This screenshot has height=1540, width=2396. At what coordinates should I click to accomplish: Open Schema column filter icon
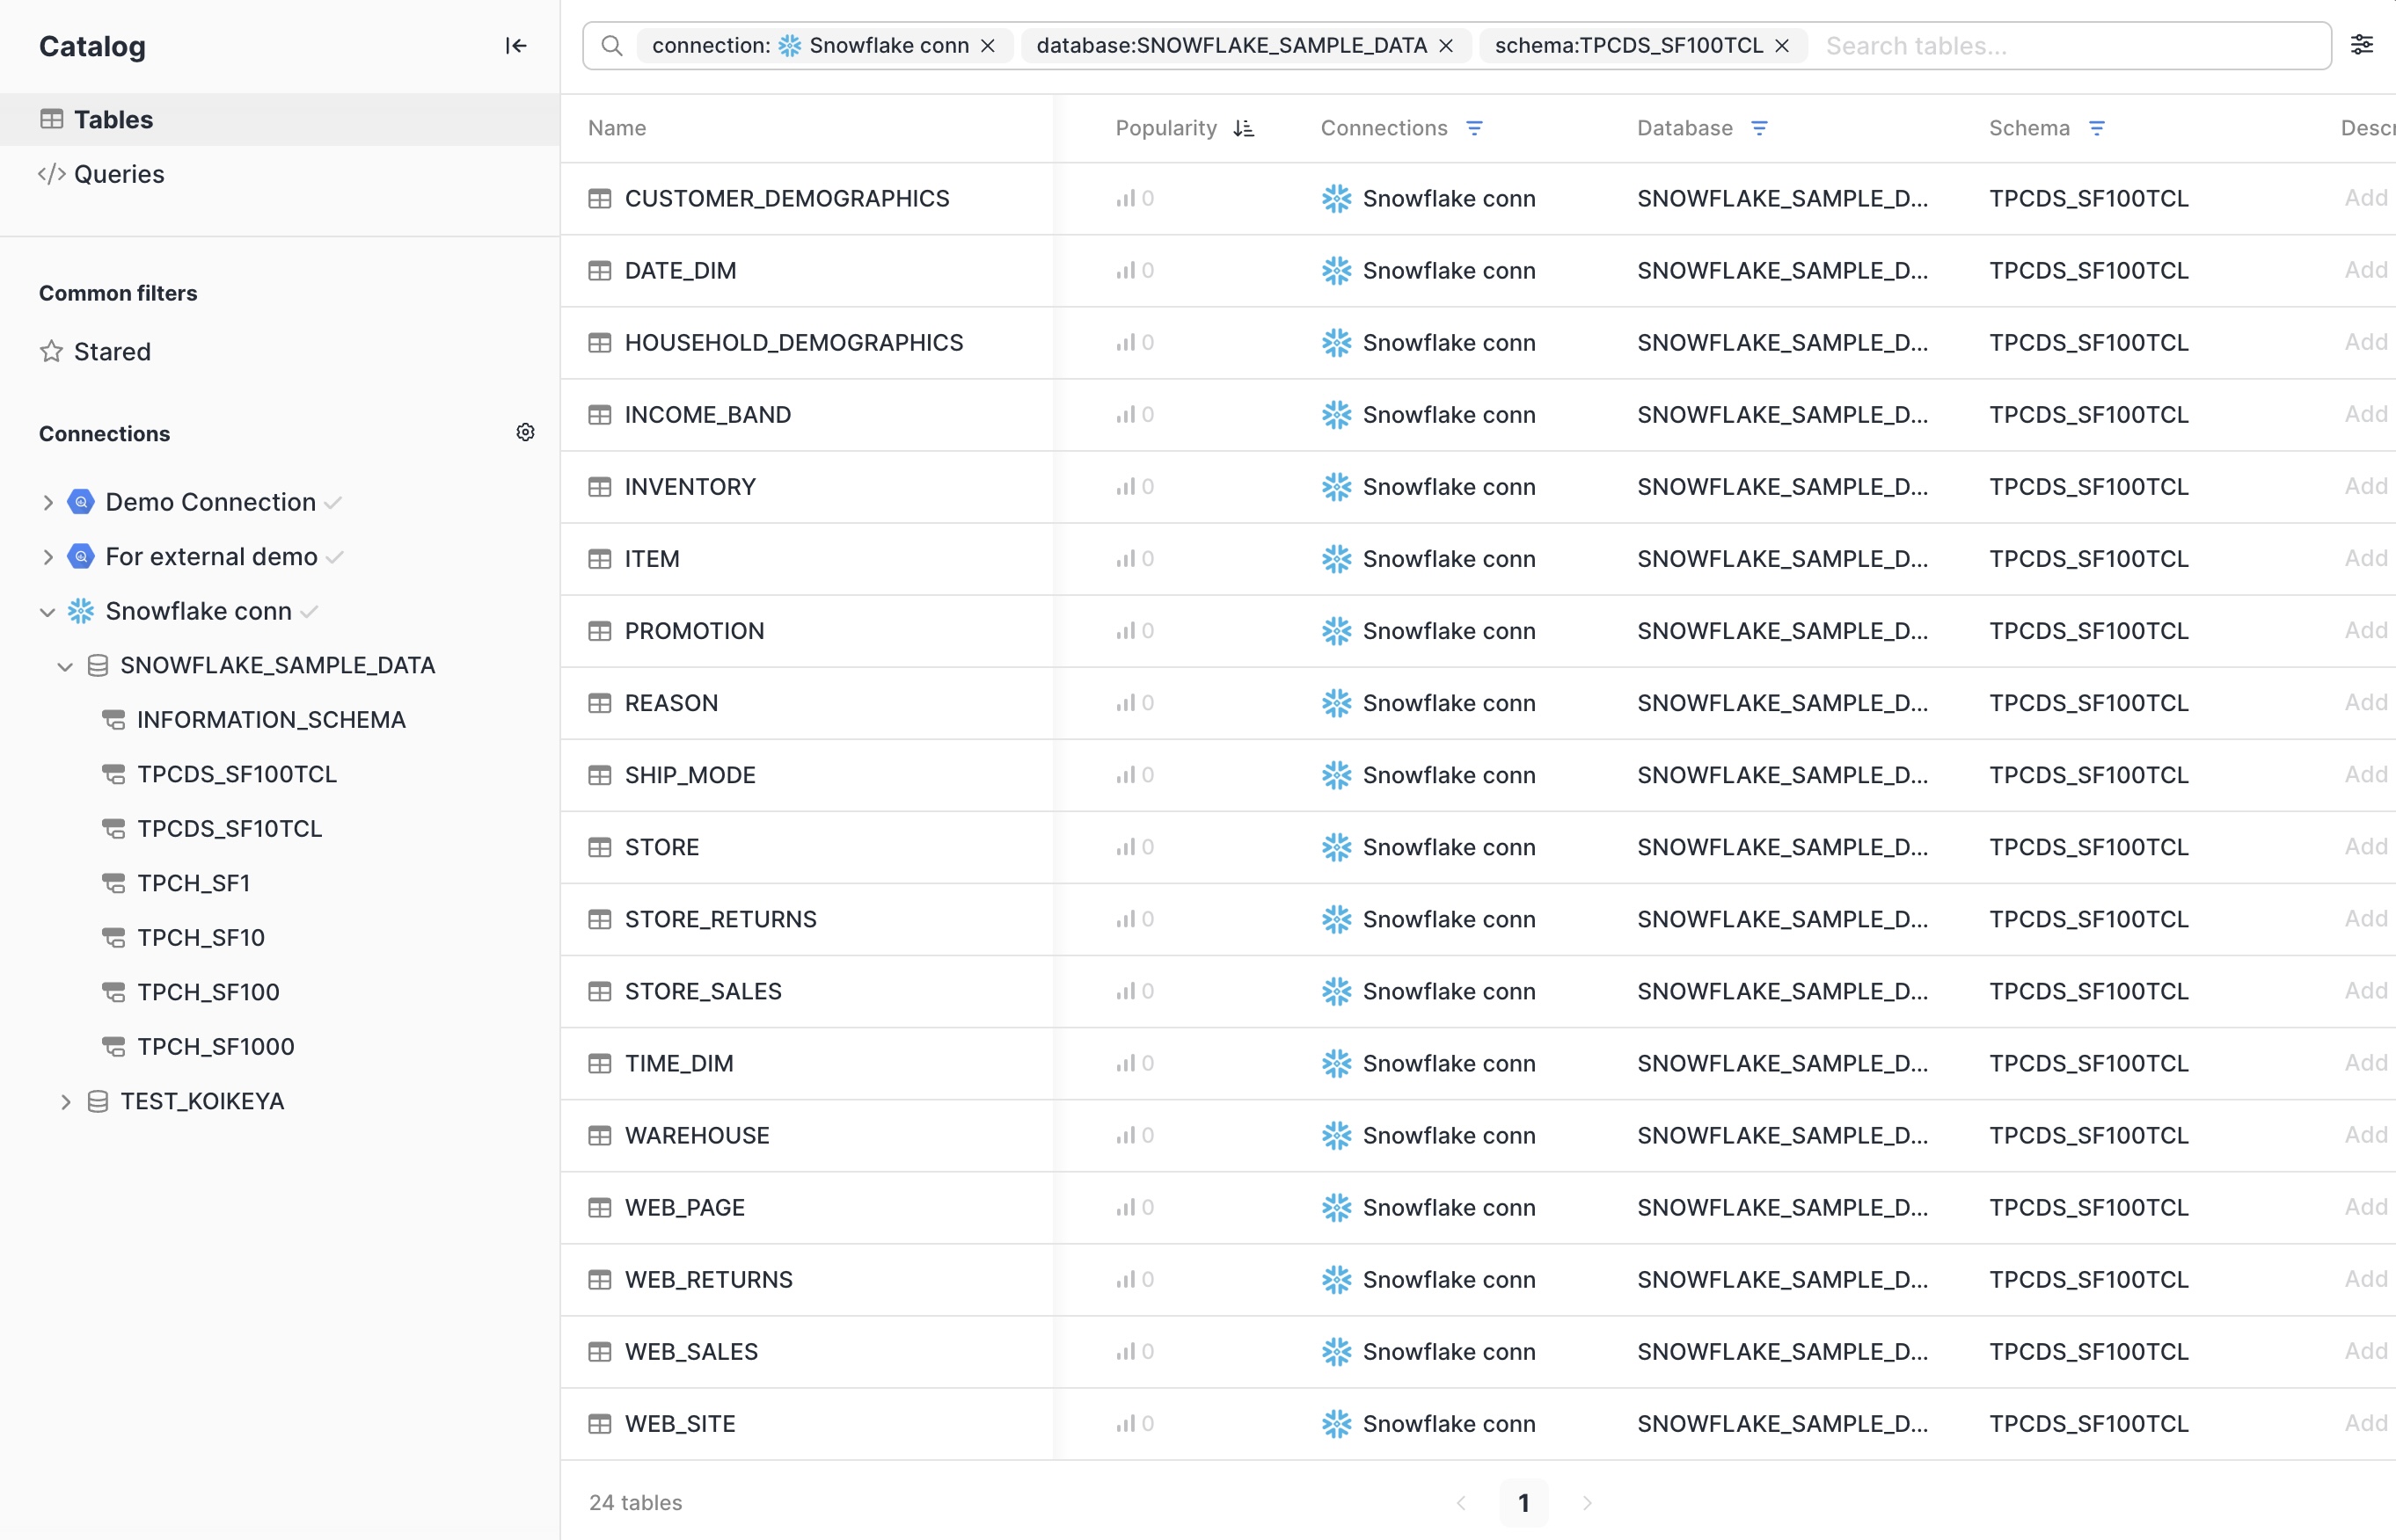pyautogui.click(x=2097, y=128)
